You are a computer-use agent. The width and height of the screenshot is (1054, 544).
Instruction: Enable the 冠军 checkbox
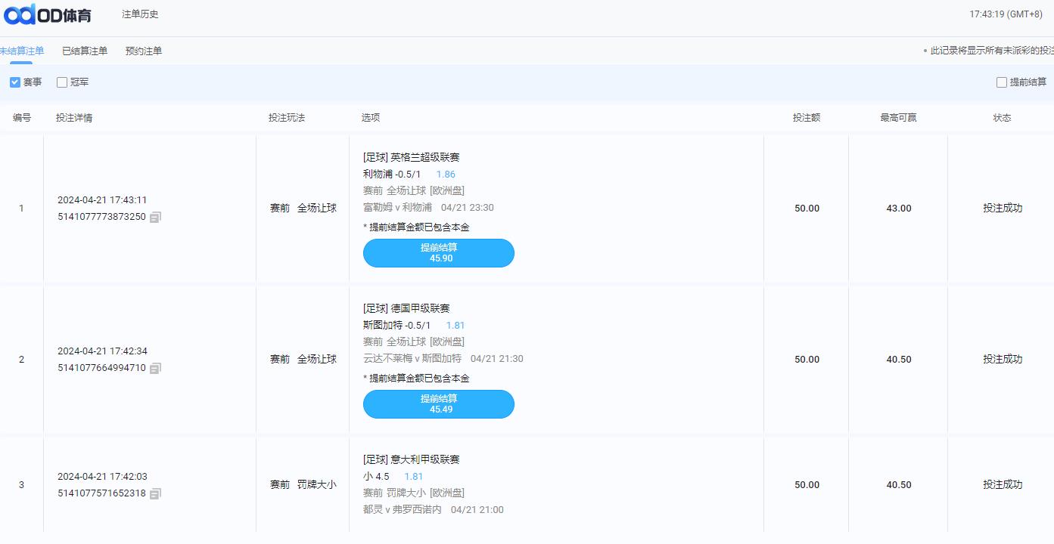click(x=62, y=82)
